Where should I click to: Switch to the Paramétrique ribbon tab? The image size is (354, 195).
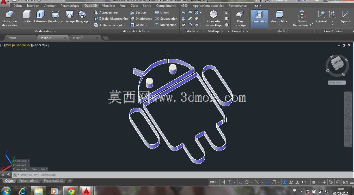click(70, 5)
